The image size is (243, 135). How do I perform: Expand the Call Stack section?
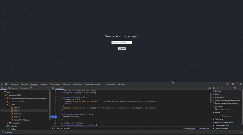click(219, 119)
